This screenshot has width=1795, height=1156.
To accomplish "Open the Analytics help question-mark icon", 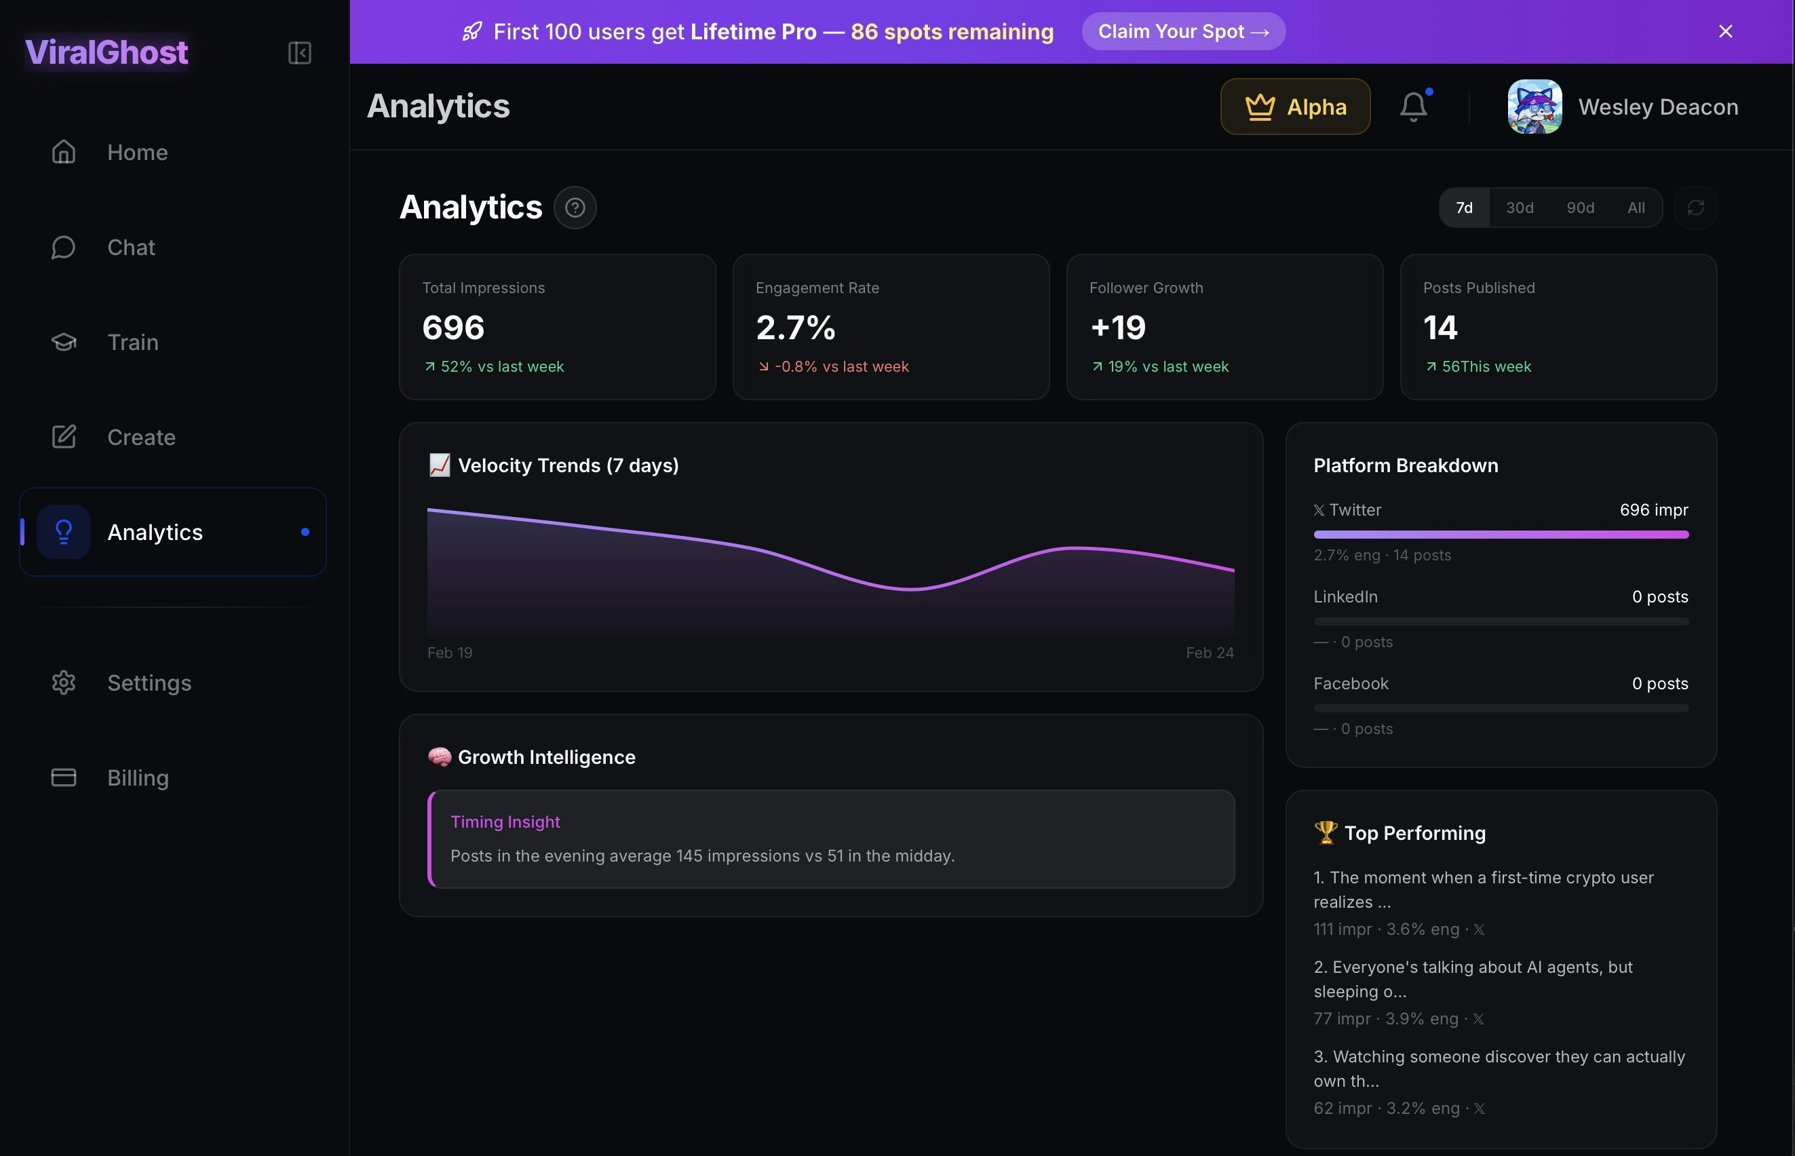I will pyautogui.click(x=575, y=207).
